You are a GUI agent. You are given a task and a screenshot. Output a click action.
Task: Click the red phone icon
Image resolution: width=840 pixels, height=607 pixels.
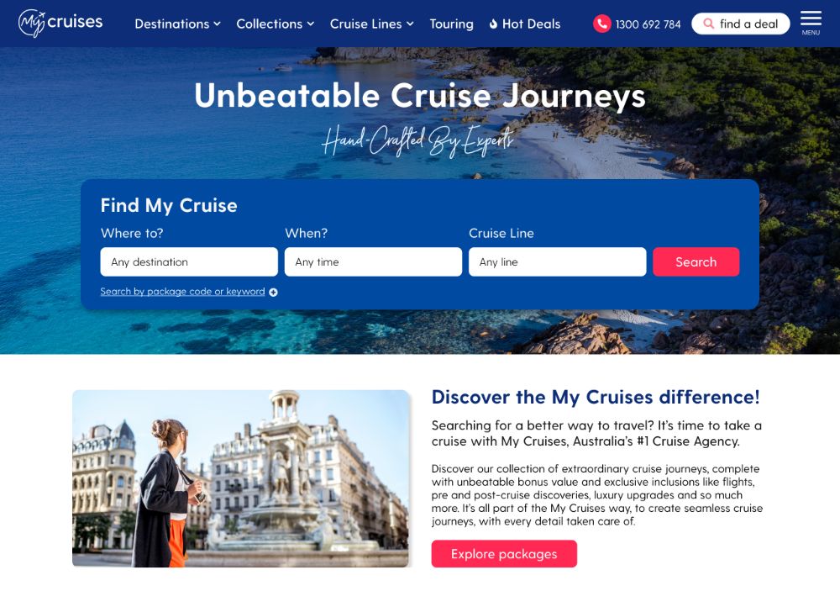(601, 24)
